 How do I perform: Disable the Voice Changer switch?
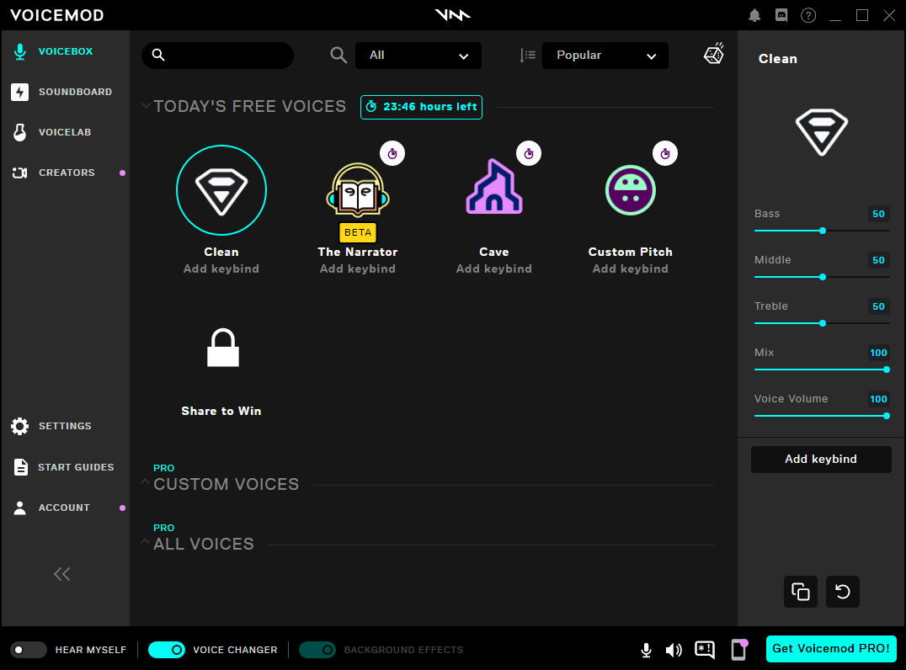[167, 650]
